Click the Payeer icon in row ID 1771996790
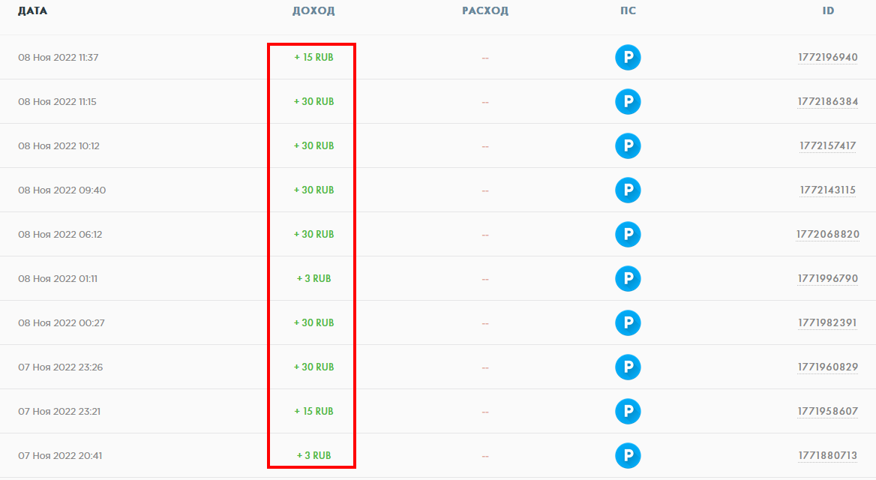 (x=628, y=279)
